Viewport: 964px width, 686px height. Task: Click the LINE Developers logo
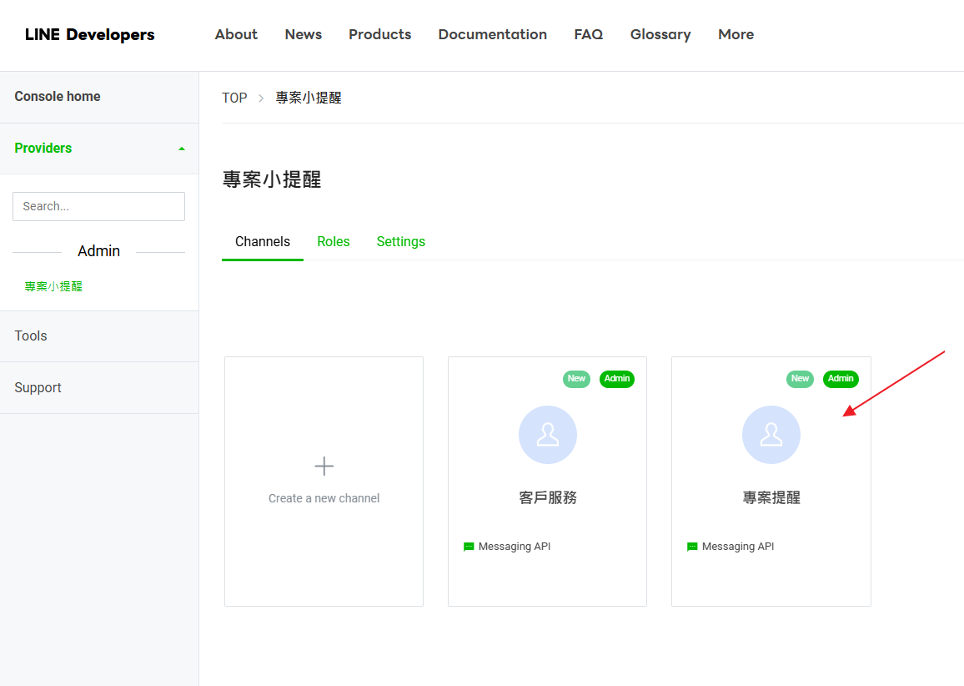[x=90, y=34]
